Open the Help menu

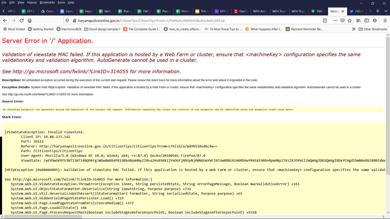click(x=71, y=2)
